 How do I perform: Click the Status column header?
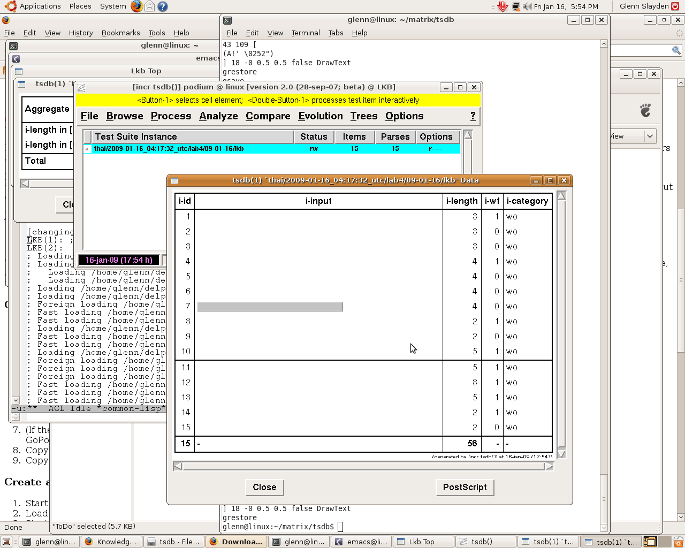click(x=314, y=137)
